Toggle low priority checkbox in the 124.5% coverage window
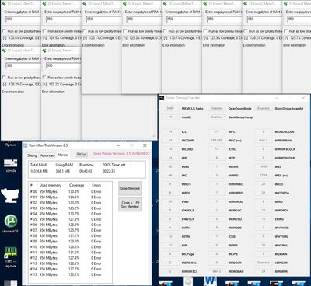This screenshot has width=311, height=286. coord(44,31)
